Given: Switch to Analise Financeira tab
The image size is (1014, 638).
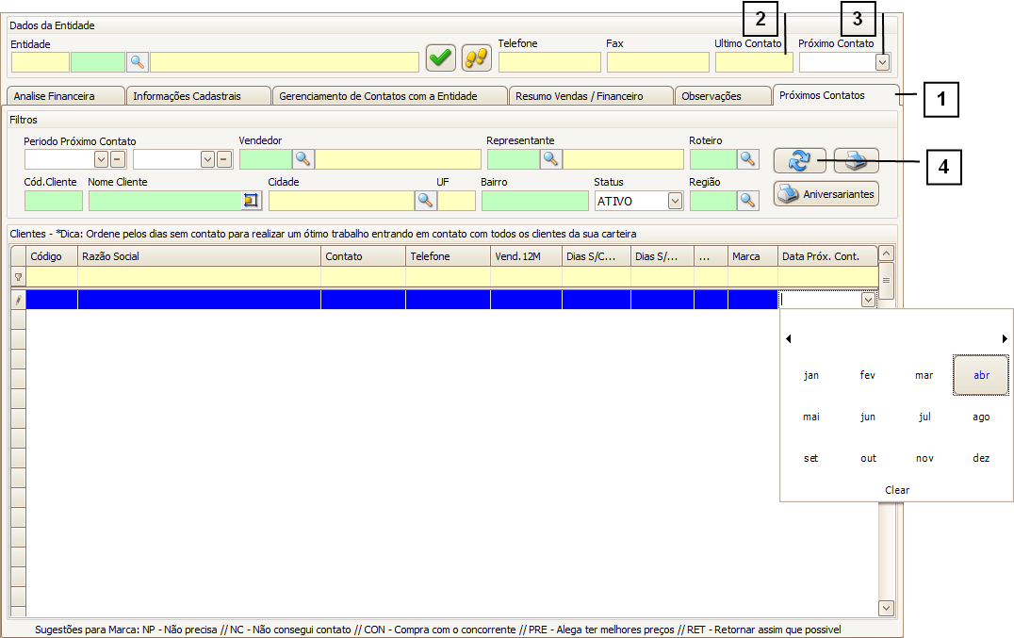Looking at the screenshot, I should coord(64,96).
